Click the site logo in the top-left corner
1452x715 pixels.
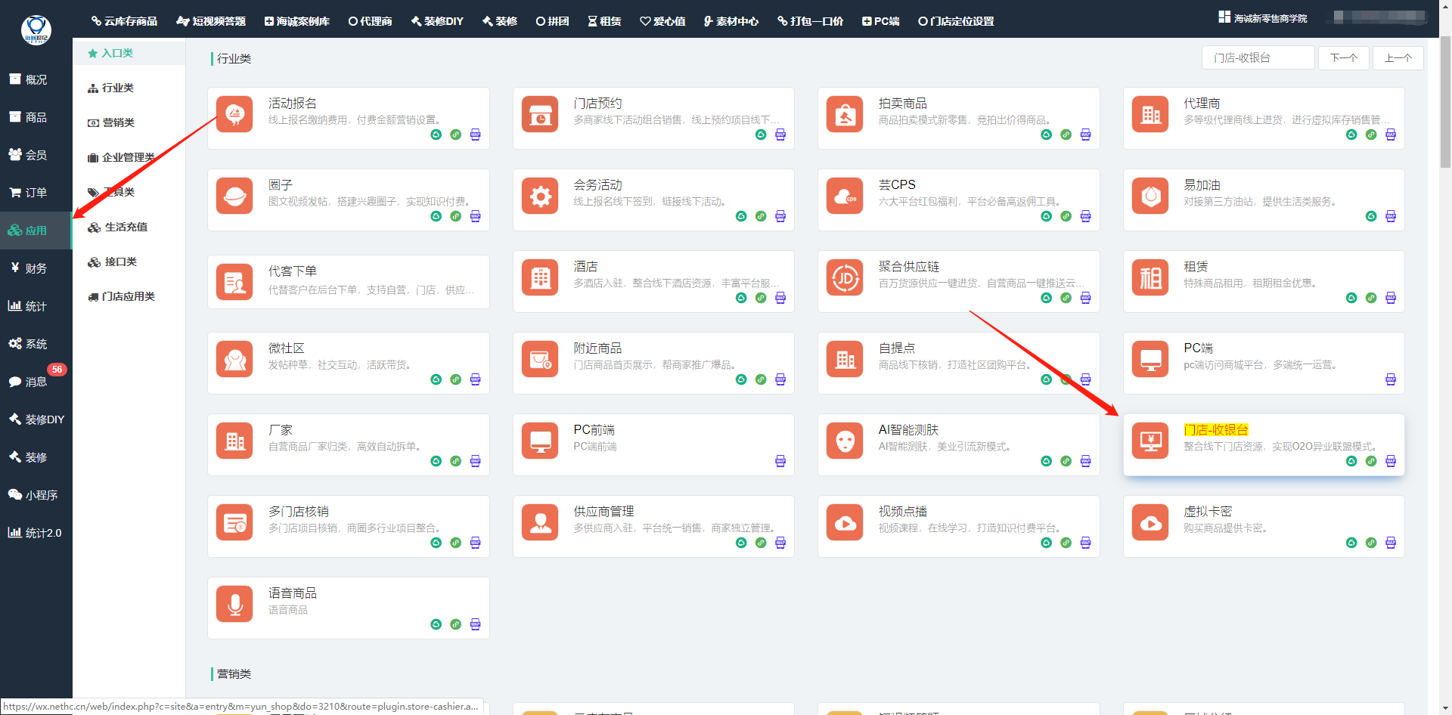36,30
